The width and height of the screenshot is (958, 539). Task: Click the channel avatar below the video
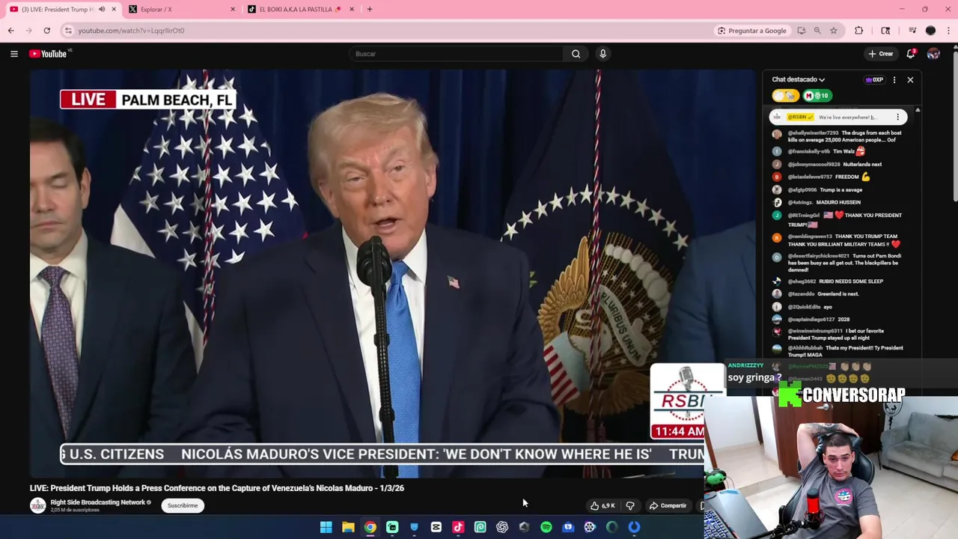(37, 506)
